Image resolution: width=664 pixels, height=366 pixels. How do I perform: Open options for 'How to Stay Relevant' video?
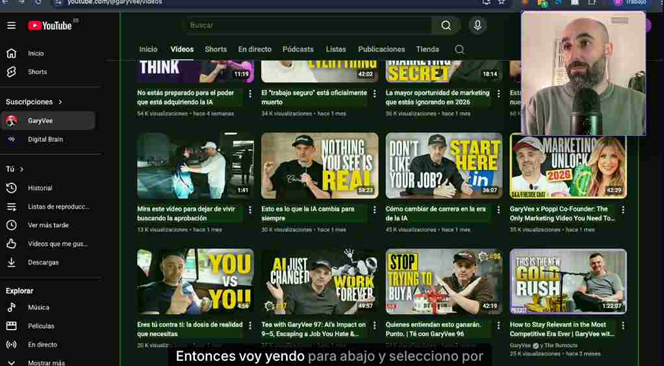click(623, 325)
